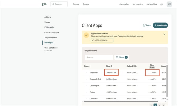Go to page 2 of applications
Viewport: 177px width, 106px height.
tap(159, 105)
